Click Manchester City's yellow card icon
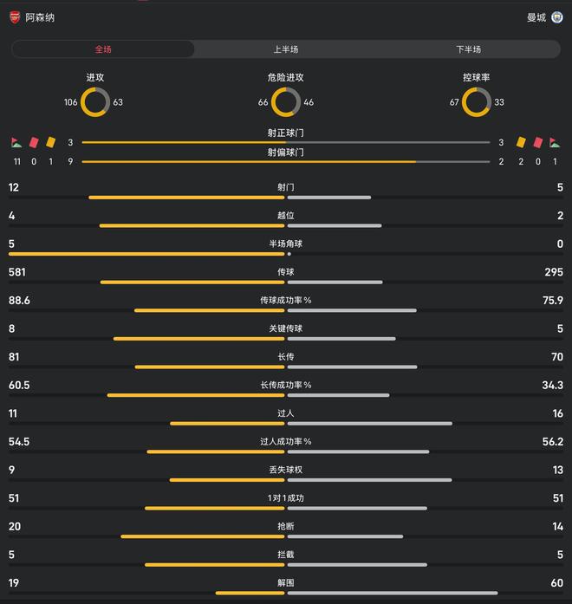The width and height of the screenshot is (572, 604). [x=521, y=142]
